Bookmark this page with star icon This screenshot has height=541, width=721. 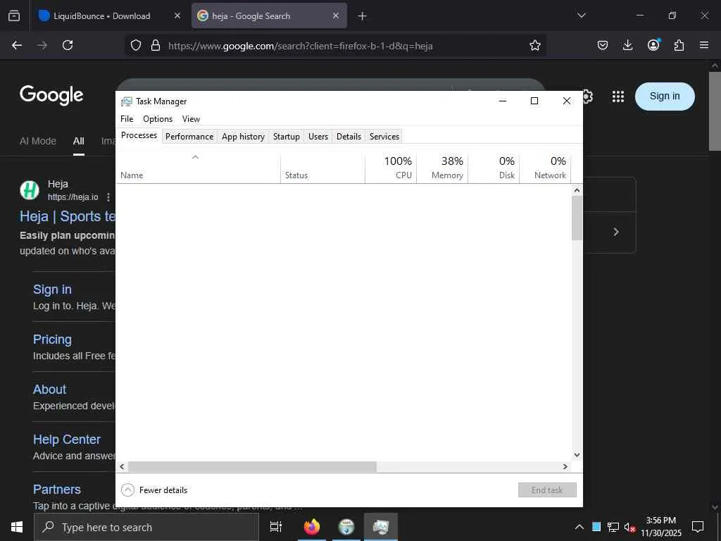point(535,45)
